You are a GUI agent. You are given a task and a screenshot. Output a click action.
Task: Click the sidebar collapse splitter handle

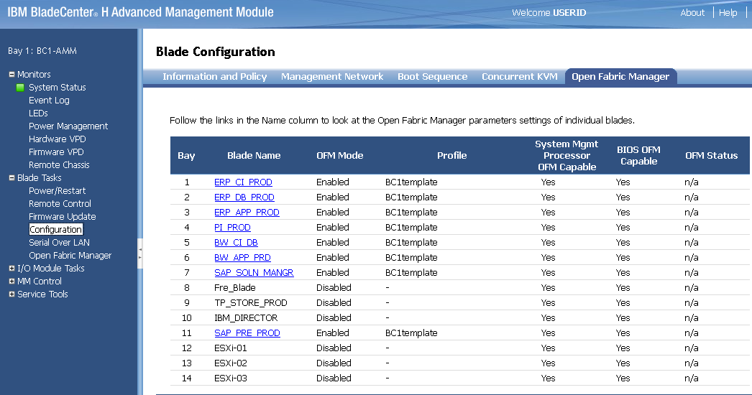140,253
